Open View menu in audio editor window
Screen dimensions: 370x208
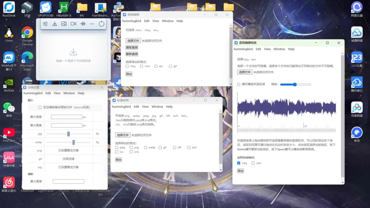(267, 49)
